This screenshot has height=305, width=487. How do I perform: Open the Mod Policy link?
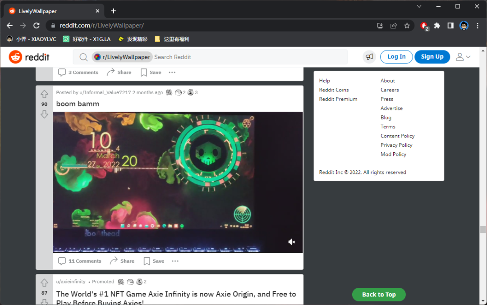point(393,154)
